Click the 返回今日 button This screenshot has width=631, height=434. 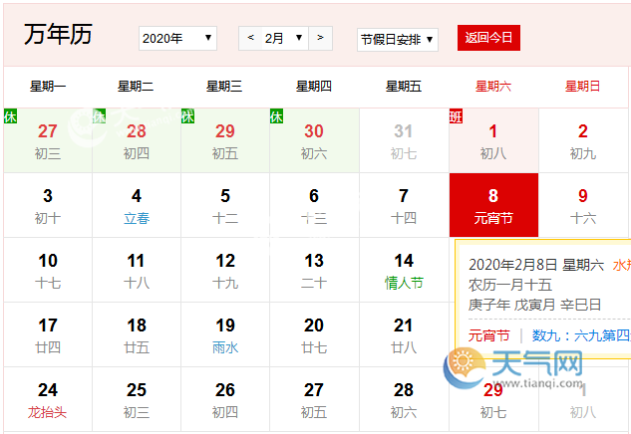click(488, 38)
